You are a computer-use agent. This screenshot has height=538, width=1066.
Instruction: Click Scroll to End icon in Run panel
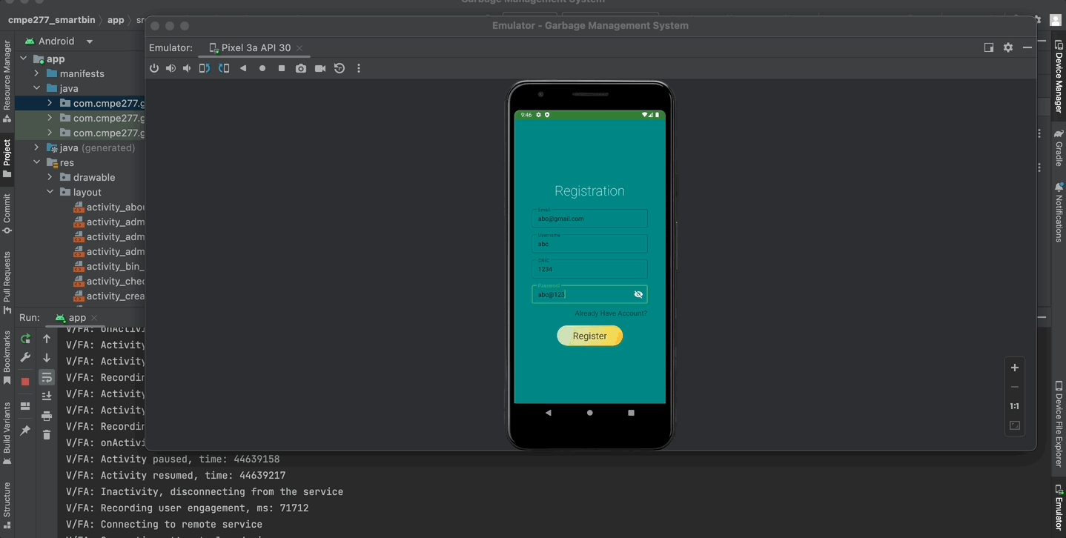coord(47,396)
